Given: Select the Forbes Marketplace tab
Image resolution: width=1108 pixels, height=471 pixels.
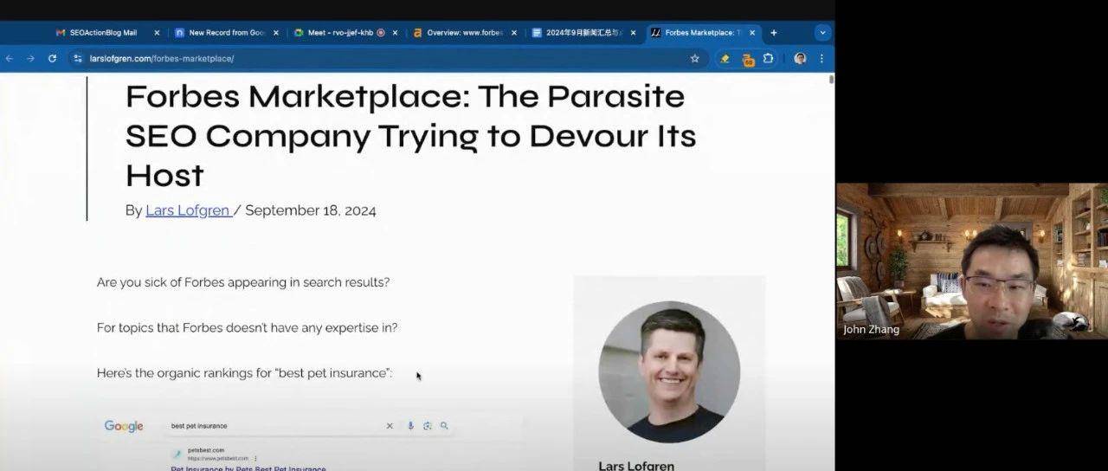Looking at the screenshot, I should [x=704, y=32].
